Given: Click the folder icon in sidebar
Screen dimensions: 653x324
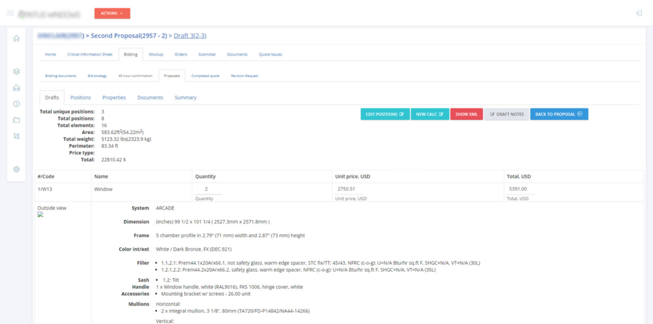Looking at the screenshot, I should (x=17, y=120).
